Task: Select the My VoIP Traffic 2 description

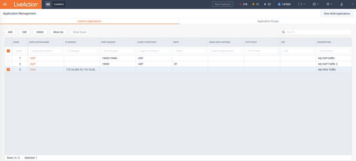Action: 328,64
